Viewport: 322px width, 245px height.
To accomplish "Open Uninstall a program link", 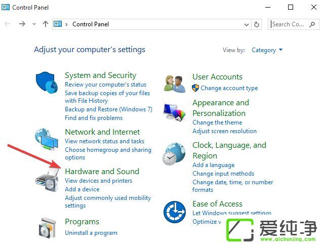I will pyautogui.click(x=91, y=233).
